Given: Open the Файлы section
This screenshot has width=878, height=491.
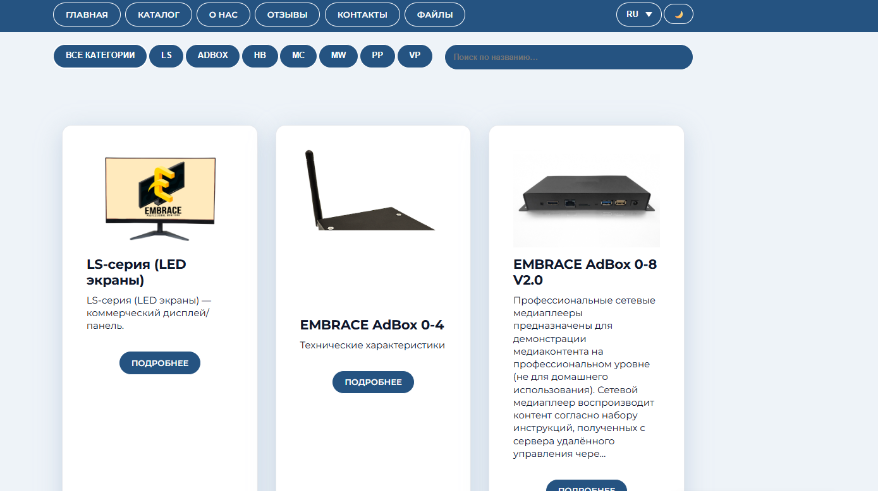Looking at the screenshot, I should pyautogui.click(x=435, y=15).
